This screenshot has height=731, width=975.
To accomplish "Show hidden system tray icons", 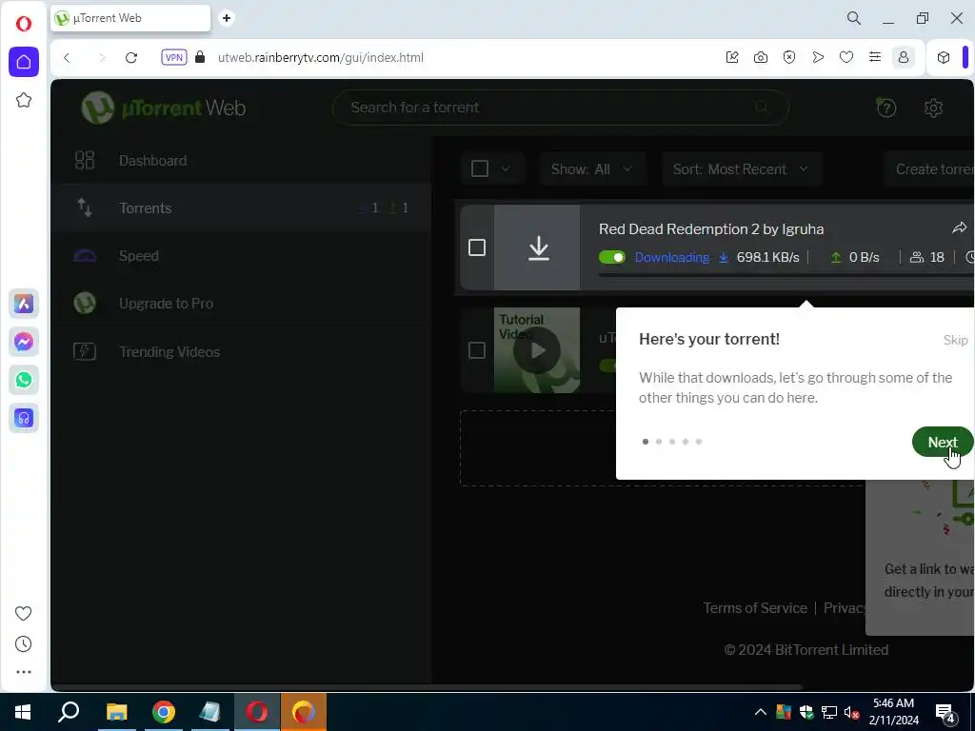I will 761,712.
